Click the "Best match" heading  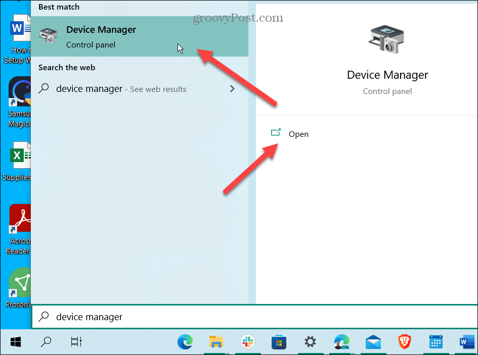[x=59, y=7]
